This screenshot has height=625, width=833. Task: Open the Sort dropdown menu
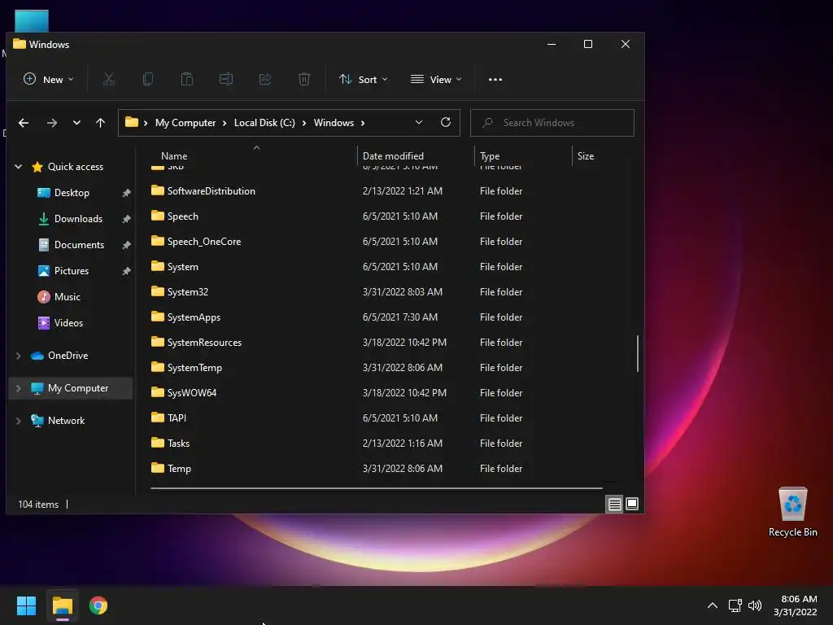364,79
